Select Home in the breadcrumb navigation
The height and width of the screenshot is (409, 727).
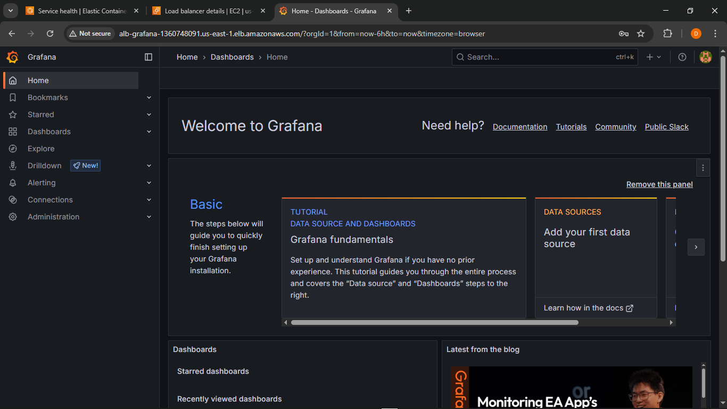coord(187,57)
